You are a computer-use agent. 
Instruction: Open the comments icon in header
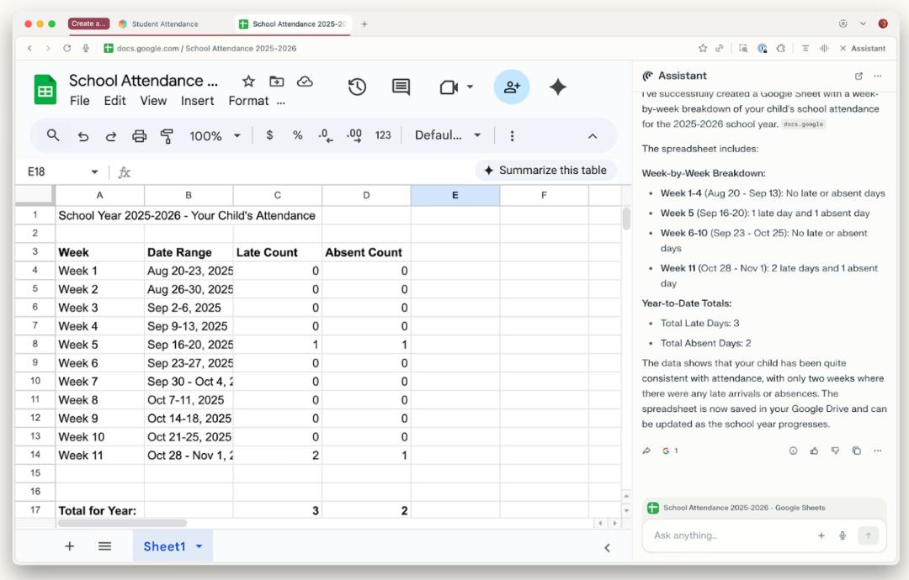(401, 87)
